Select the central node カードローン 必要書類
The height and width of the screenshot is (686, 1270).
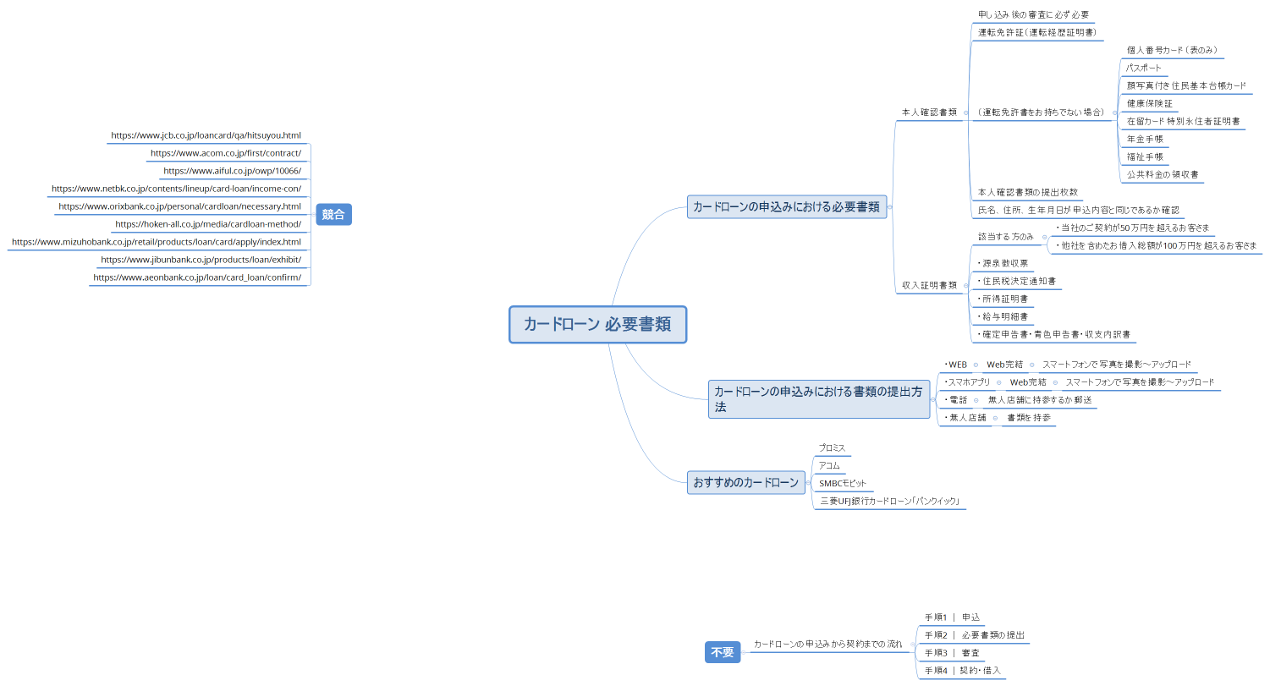(x=597, y=325)
